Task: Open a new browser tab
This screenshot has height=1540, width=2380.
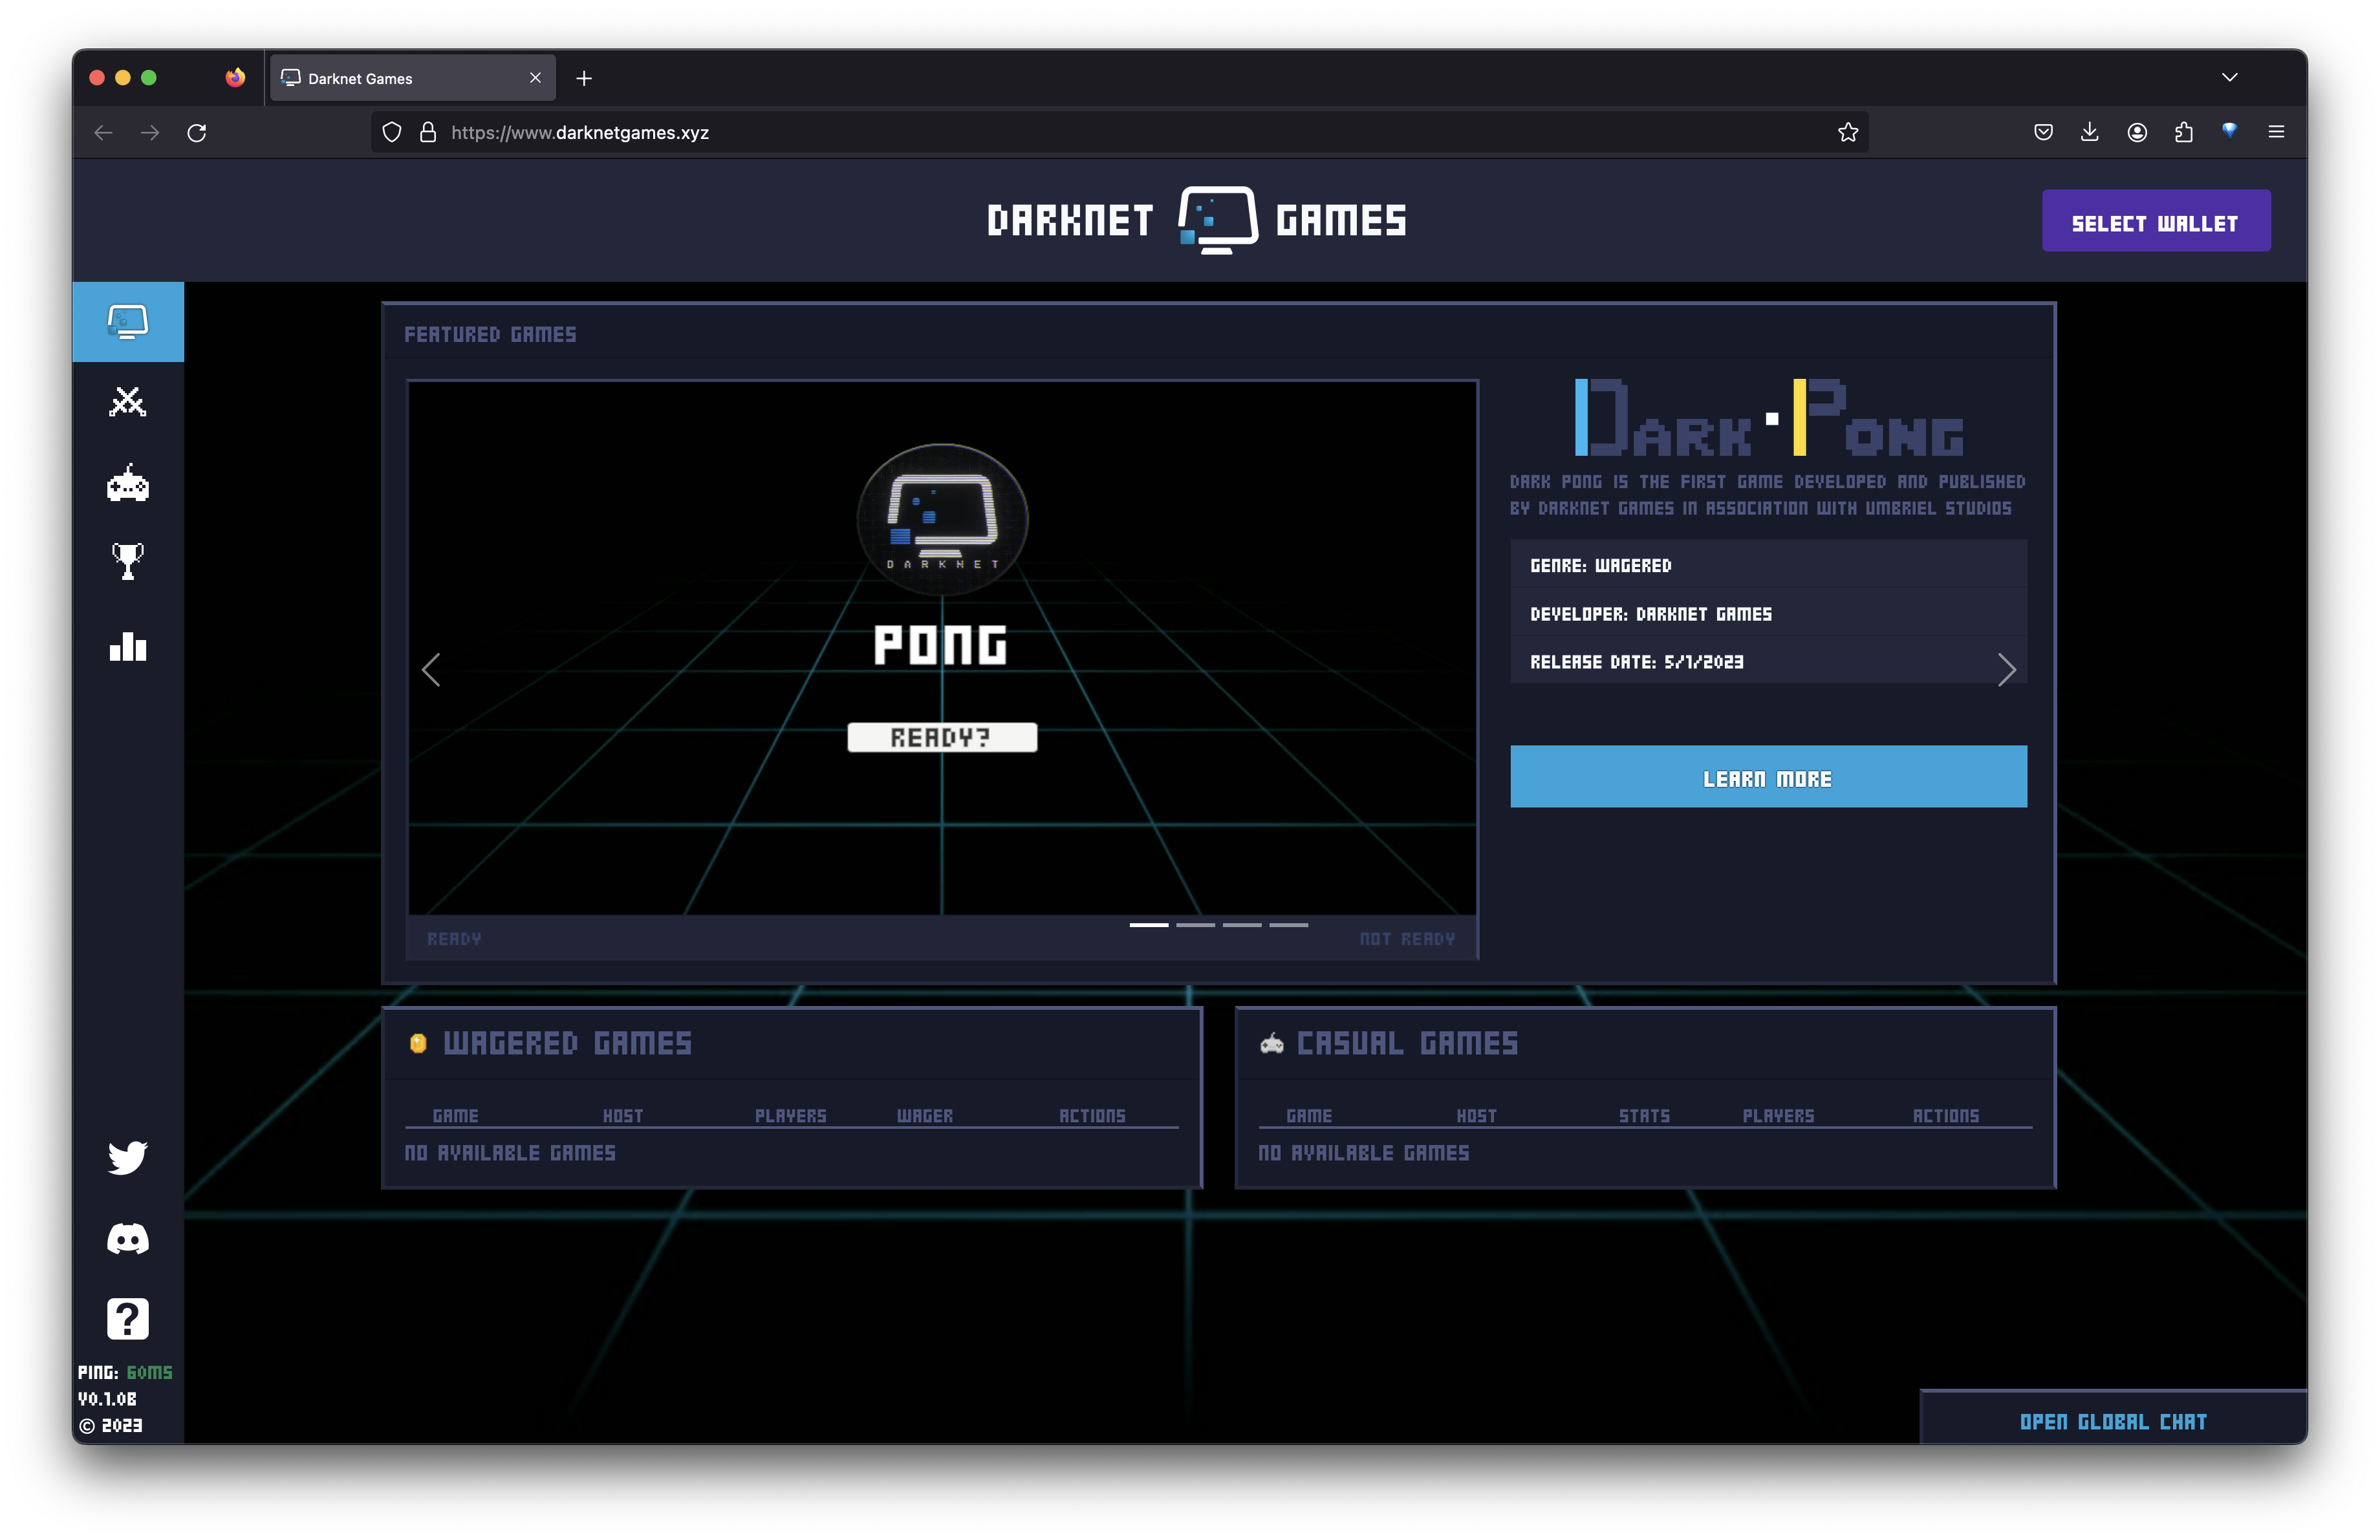Action: point(584,78)
